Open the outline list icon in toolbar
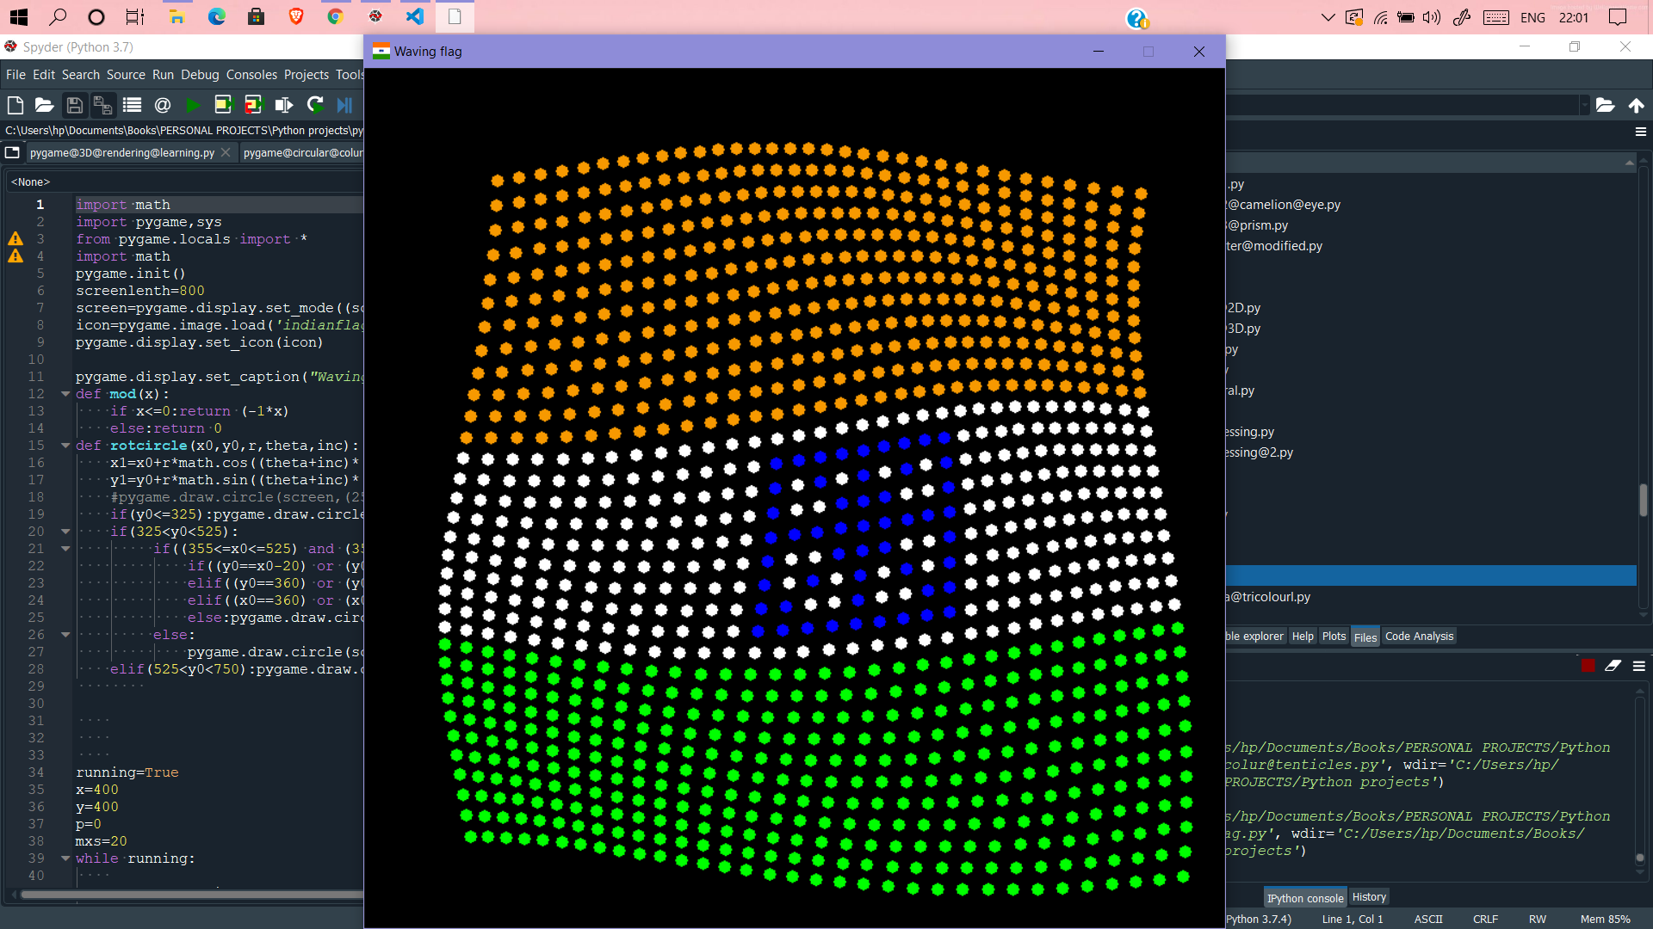 click(x=132, y=105)
